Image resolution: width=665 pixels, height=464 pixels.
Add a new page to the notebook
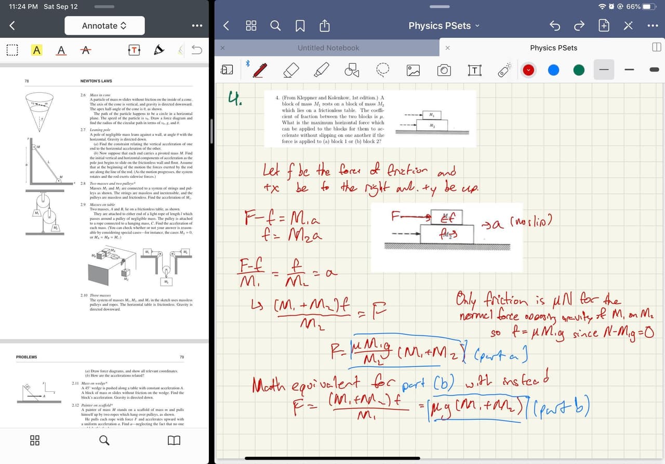pos(604,25)
